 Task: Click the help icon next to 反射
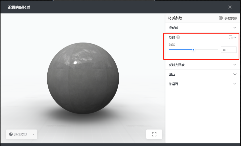pyautogui.click(x=178, y=37)
